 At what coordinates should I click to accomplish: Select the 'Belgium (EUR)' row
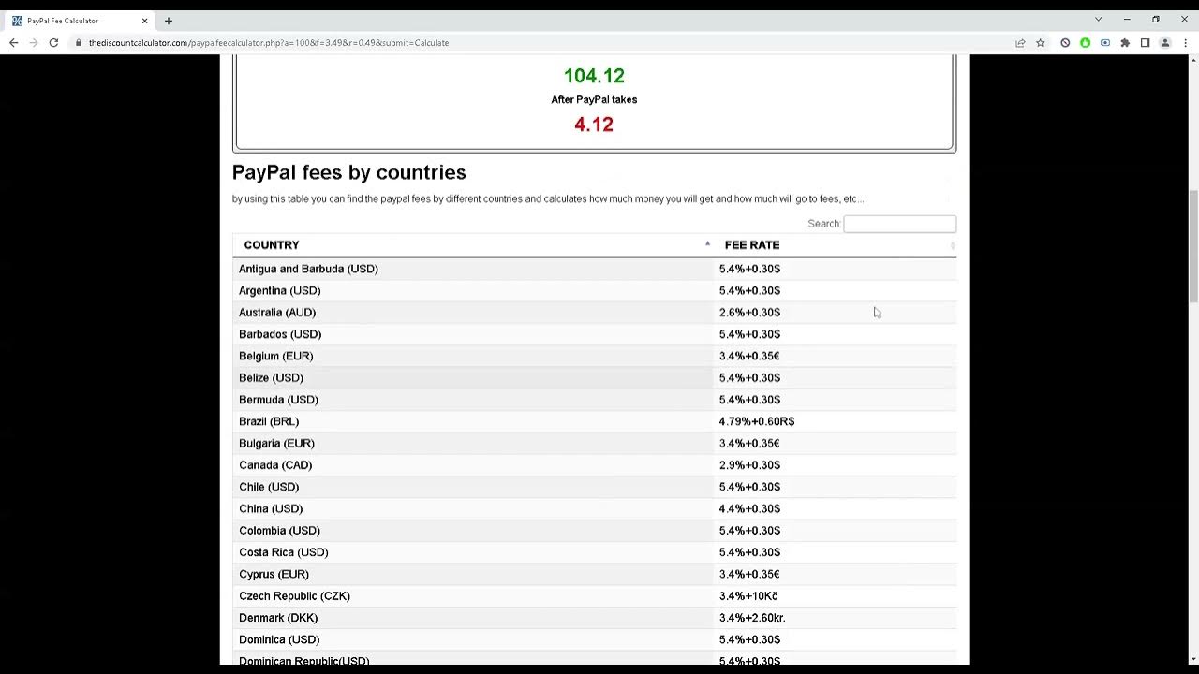594,356
